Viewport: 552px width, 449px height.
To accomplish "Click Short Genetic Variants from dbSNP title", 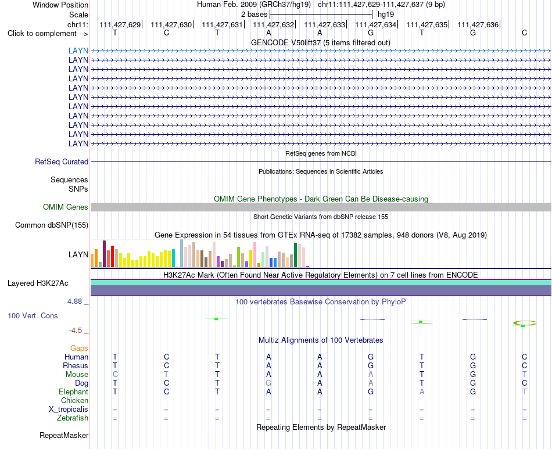I will (x=321, y=217).
